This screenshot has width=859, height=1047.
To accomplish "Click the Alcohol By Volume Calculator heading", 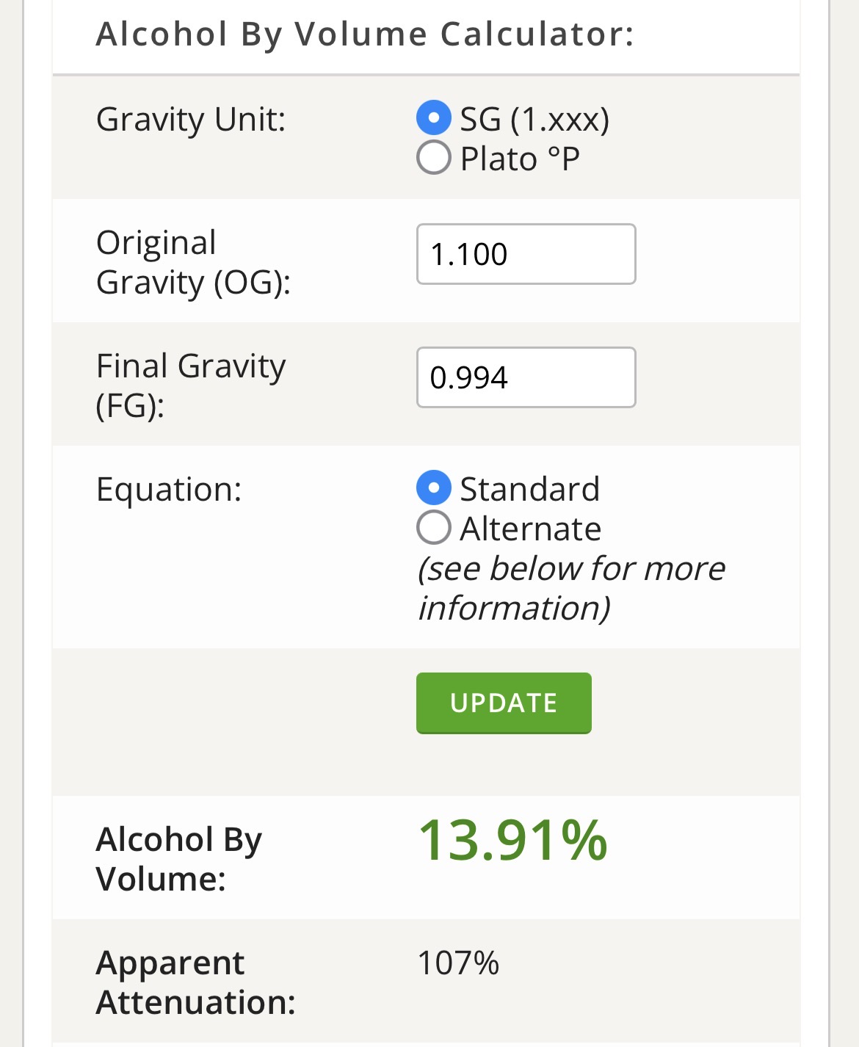I will (x=365, y=35).
